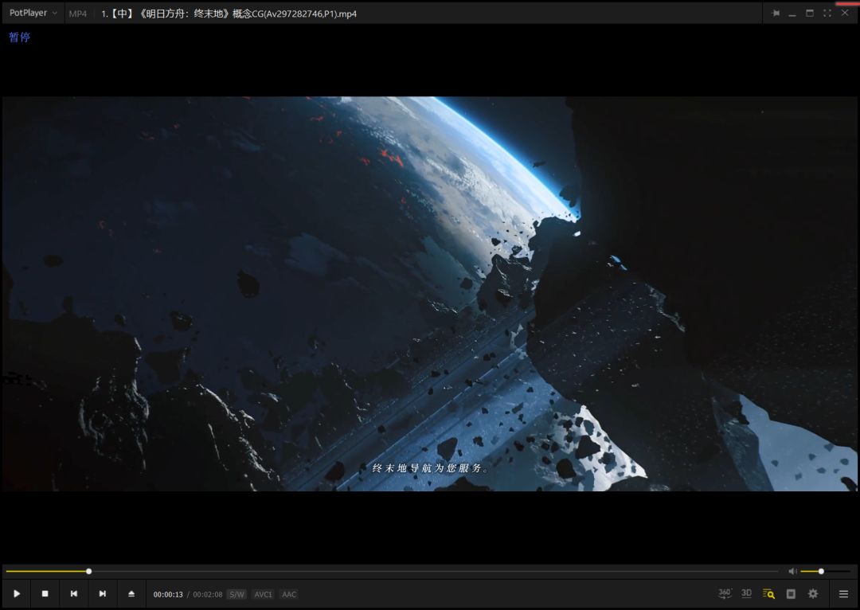Skip to the next file

point(103,594)
